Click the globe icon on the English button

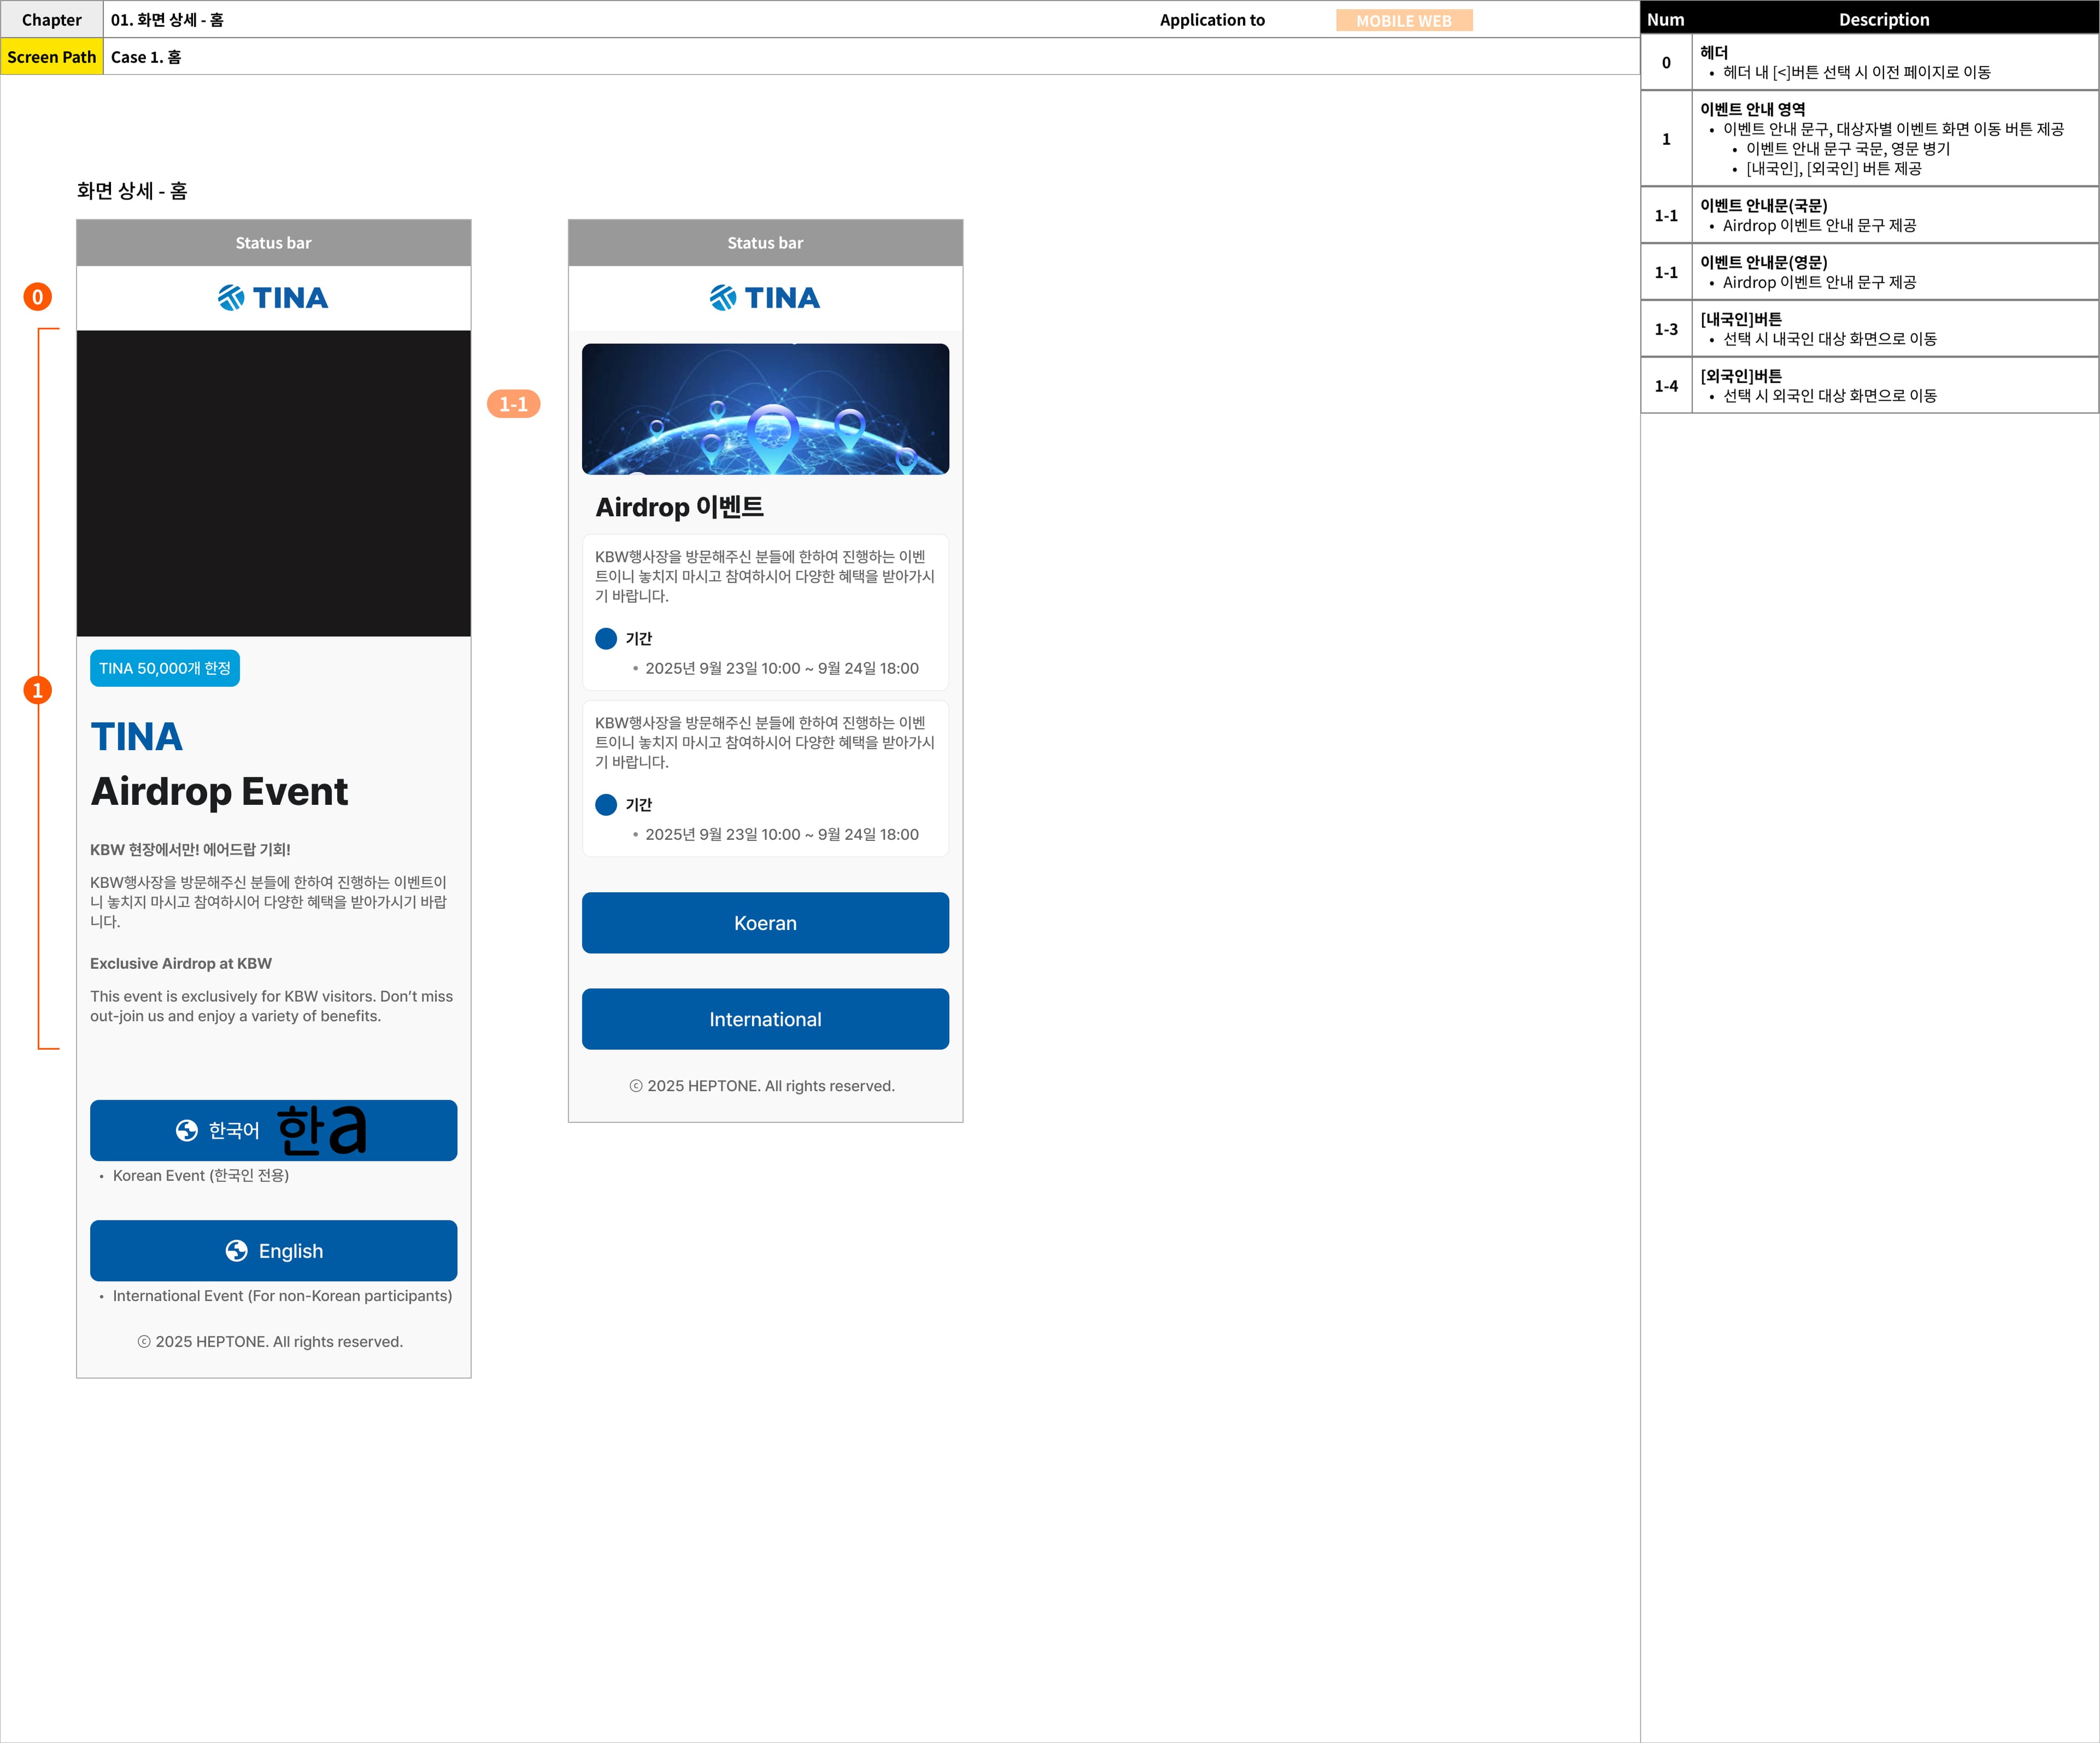(237, 1251)
